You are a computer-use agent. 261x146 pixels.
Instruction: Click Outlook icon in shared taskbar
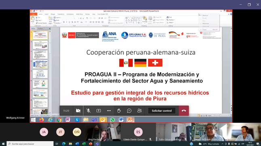click(103, 120)
